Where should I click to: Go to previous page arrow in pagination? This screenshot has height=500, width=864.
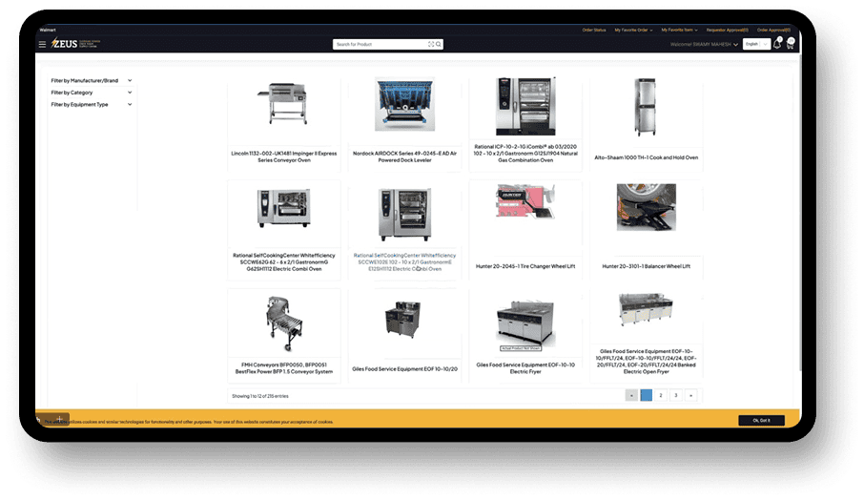(x=631, y=395)
